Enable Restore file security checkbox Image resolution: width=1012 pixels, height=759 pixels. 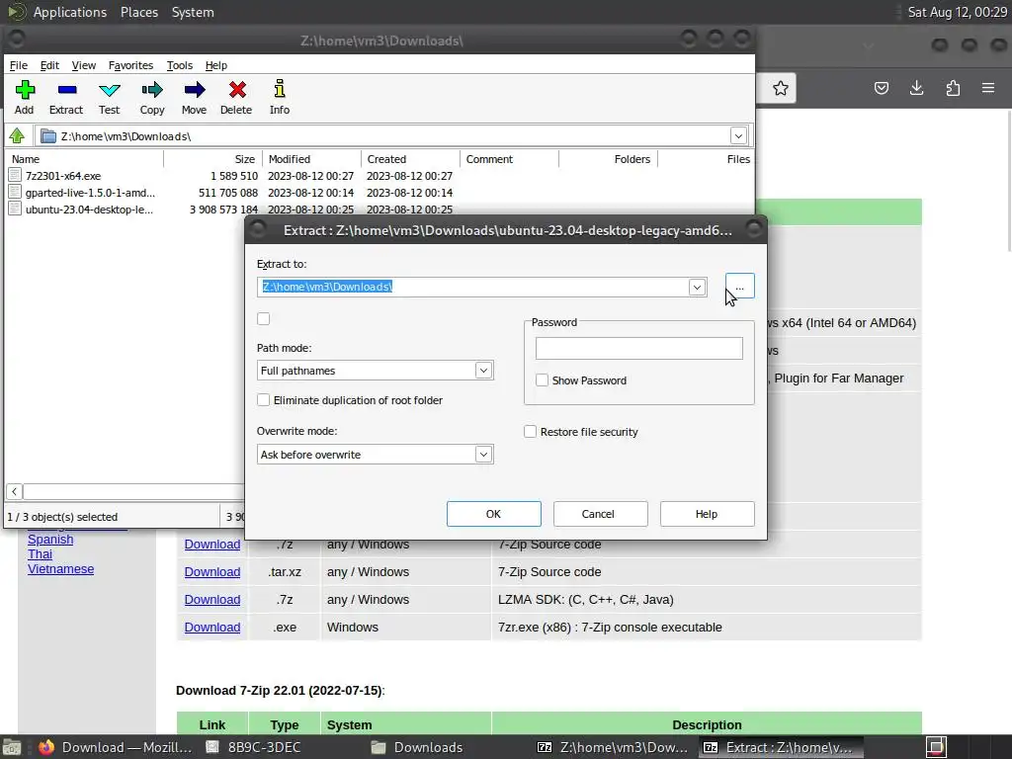(530, 432)
